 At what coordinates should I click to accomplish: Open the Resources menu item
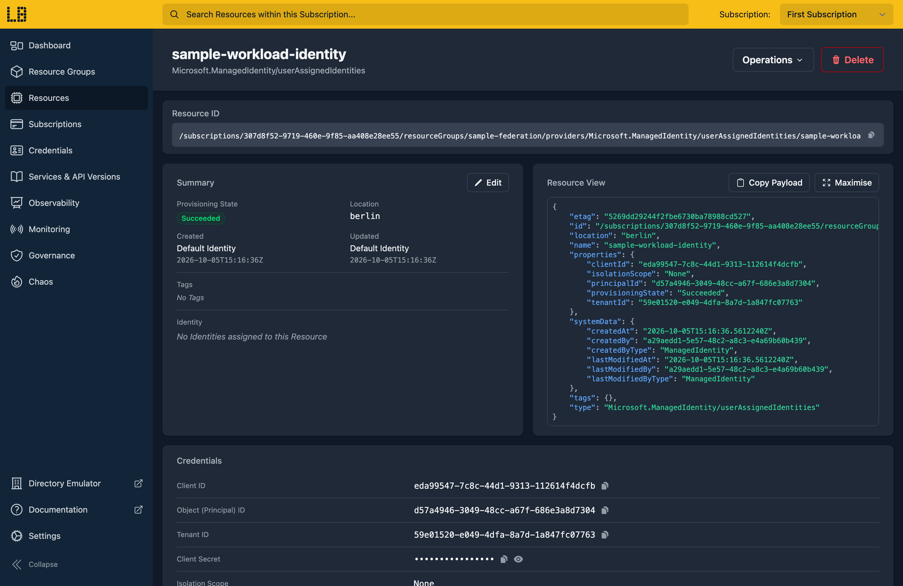(76, 98)
